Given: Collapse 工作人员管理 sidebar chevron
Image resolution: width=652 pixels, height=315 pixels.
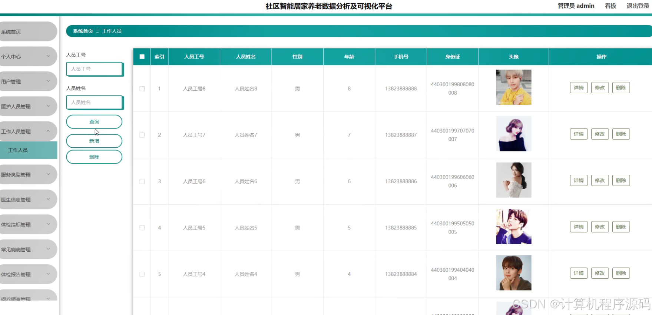Looking at the screenshot, I should (48, 131).
